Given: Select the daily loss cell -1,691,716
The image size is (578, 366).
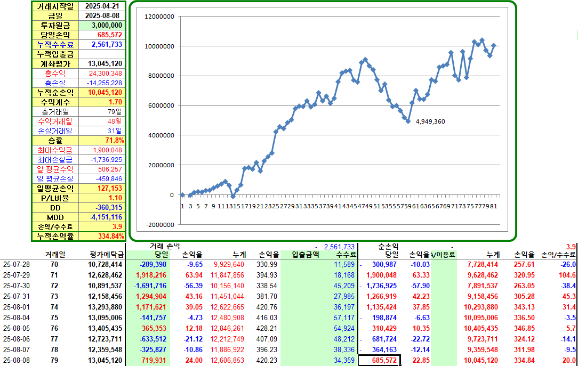Looking at the screenshot, I should click(150, 286).
